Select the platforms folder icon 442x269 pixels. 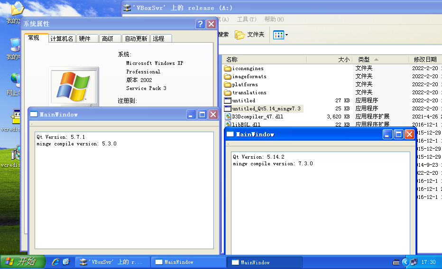228,84
